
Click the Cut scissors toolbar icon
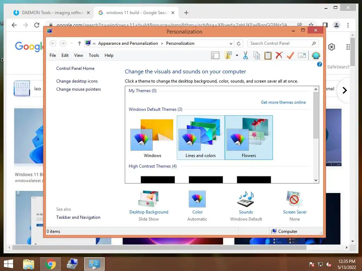point(245,55)
